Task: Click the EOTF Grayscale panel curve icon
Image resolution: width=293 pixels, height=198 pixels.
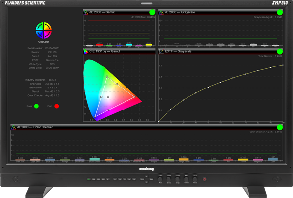Action: click(x=161, y=51)
